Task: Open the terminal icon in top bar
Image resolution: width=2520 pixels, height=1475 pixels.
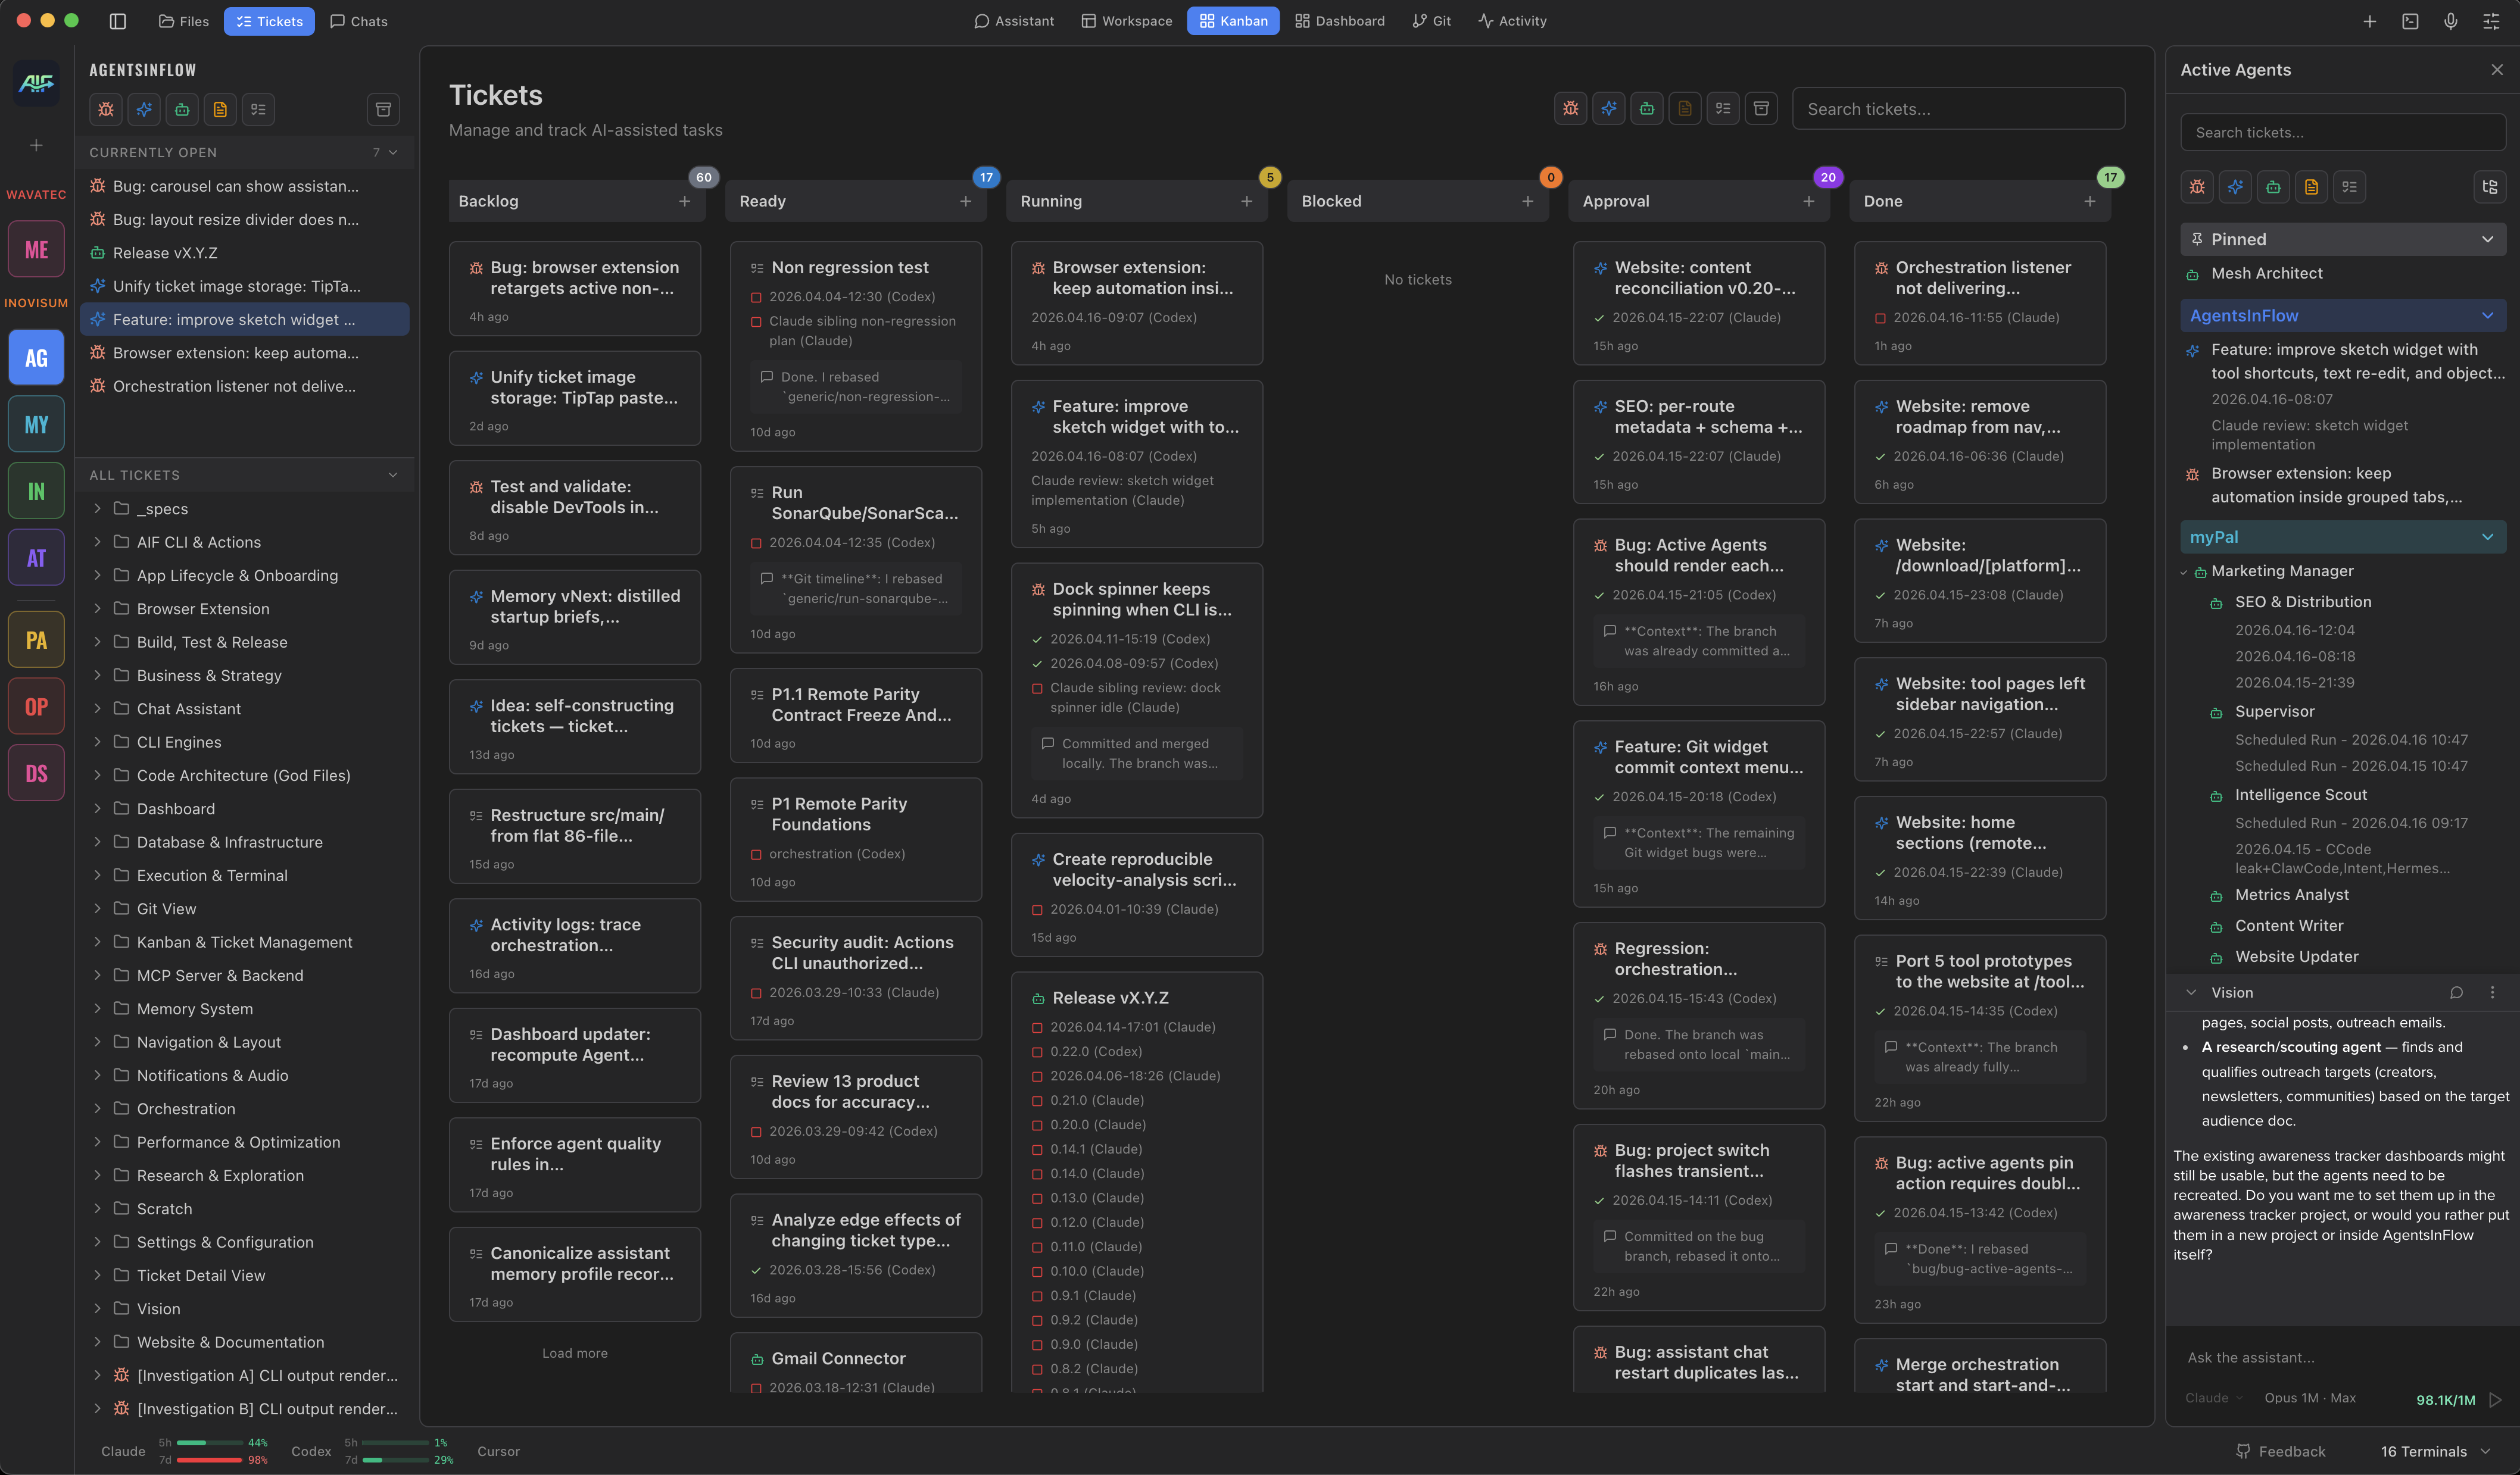Action: (x=2410, y=21)
